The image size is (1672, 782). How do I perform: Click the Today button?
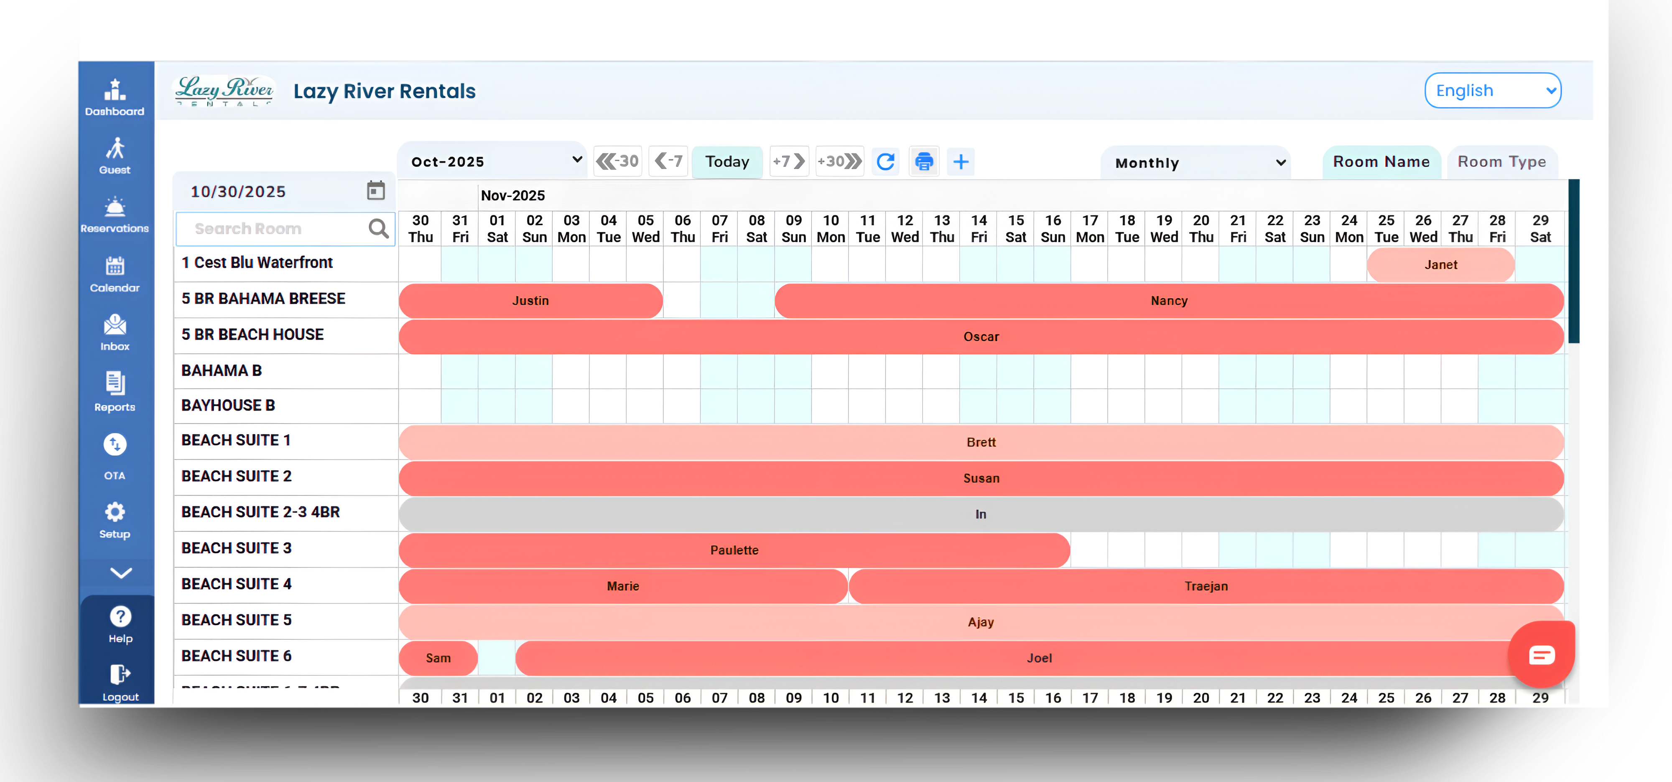pos(727,162)
